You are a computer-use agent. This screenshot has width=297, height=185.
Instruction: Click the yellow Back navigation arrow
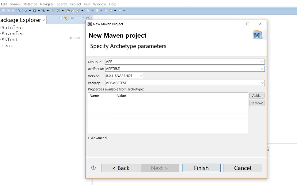[111, 11]
